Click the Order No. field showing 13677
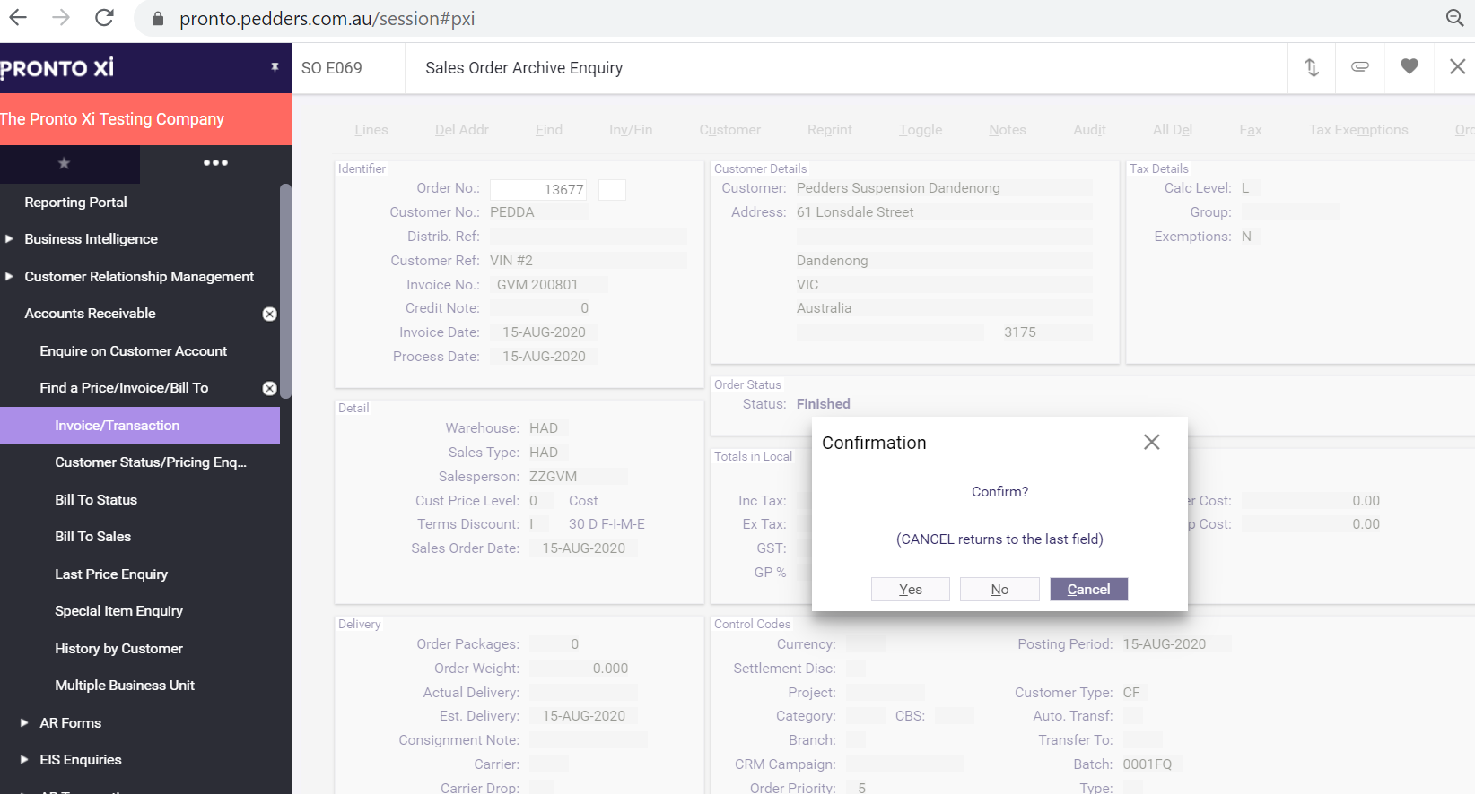Screen dimensions: 1475x794 (x=538, y=189)
